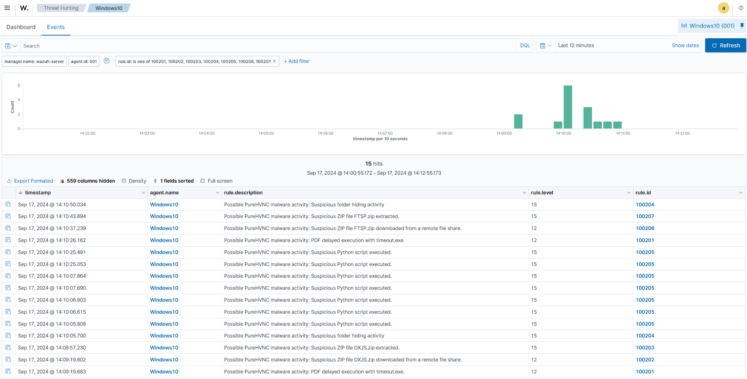Focus the Search query field
Viewport: 747px width, 379px height.
(x=268, y=46)
